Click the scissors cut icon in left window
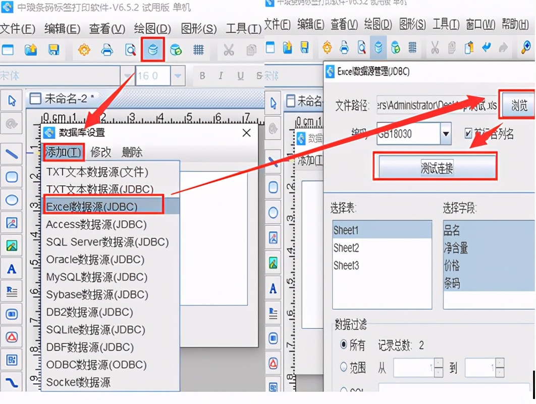This screenshot has height=404, width=536. click(229, 50)
